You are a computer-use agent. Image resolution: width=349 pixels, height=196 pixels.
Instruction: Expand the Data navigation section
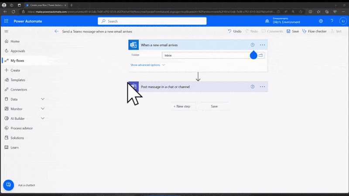[43, 99]
